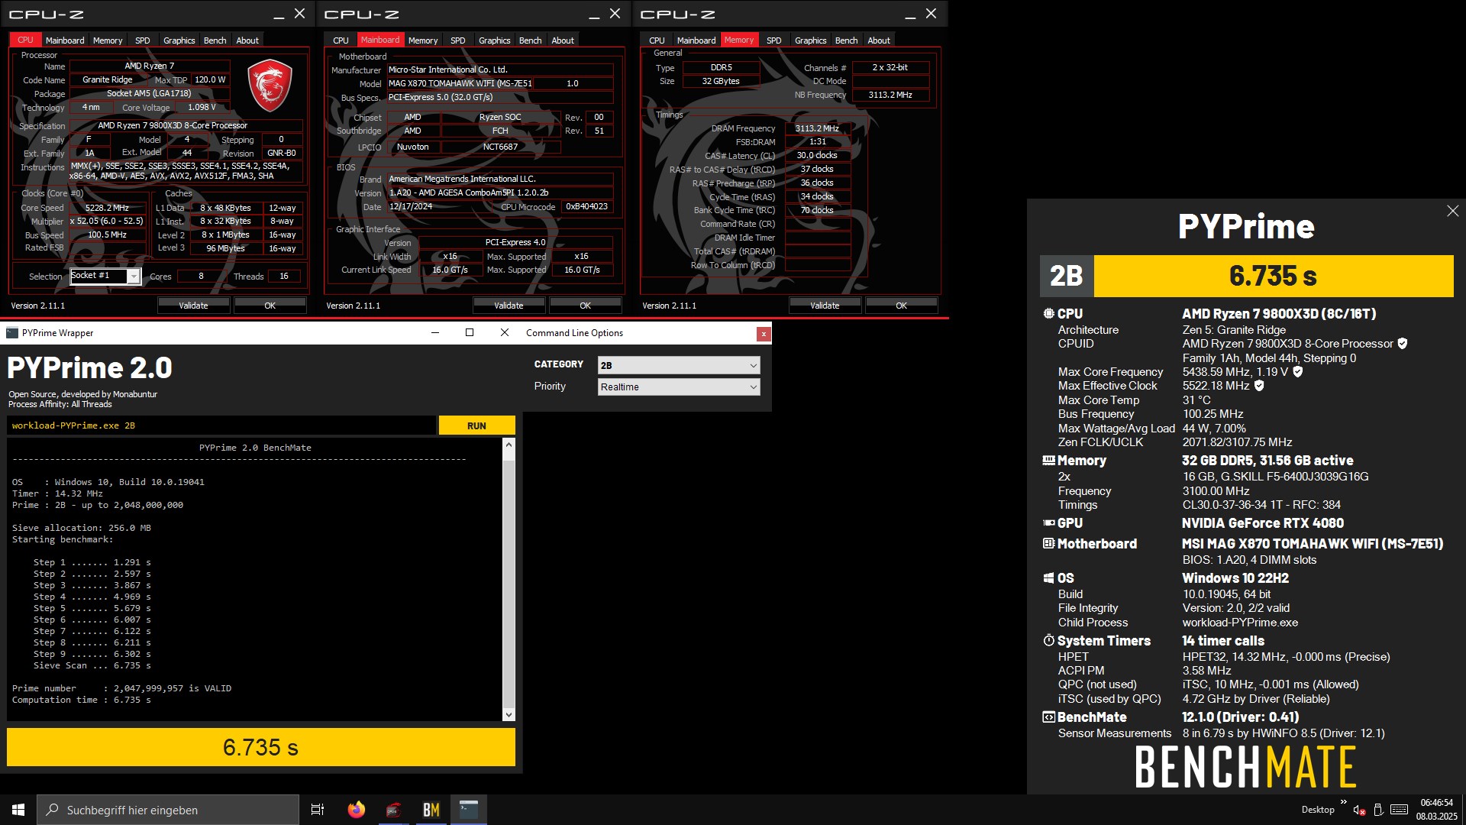This screenshot has height=825, width=1466.
Task: Open Graphics tab in second CPU-Z window
Action: click(x=494, y=40)
